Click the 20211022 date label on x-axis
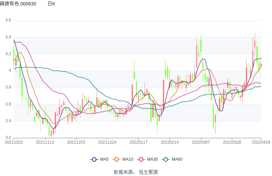272x176 pixels. pos(14,142)
